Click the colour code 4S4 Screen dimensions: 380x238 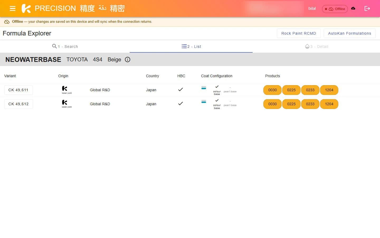[98, 59]
